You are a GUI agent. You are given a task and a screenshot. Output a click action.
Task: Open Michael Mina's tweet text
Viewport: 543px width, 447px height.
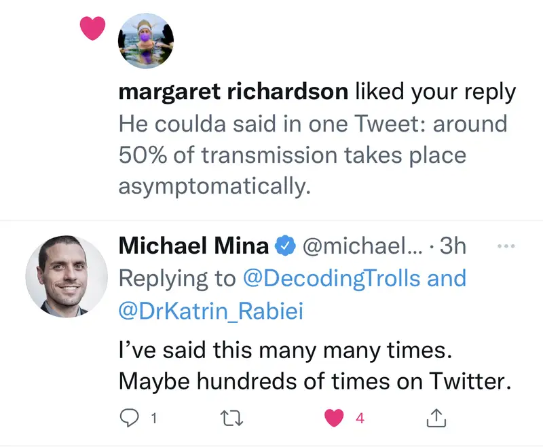[314, 366]
